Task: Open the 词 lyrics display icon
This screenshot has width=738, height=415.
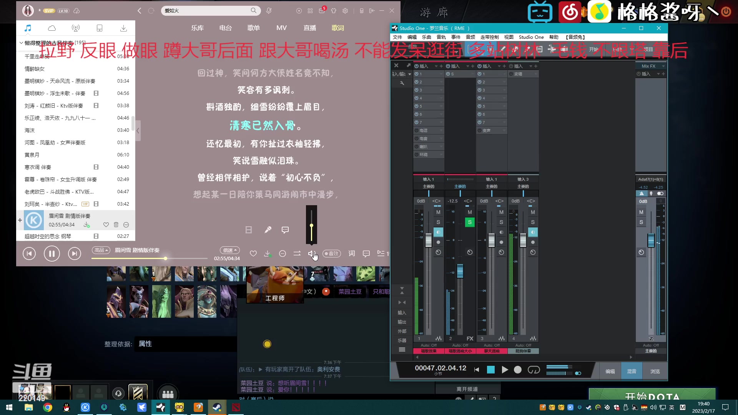Action: pos(352,254)
